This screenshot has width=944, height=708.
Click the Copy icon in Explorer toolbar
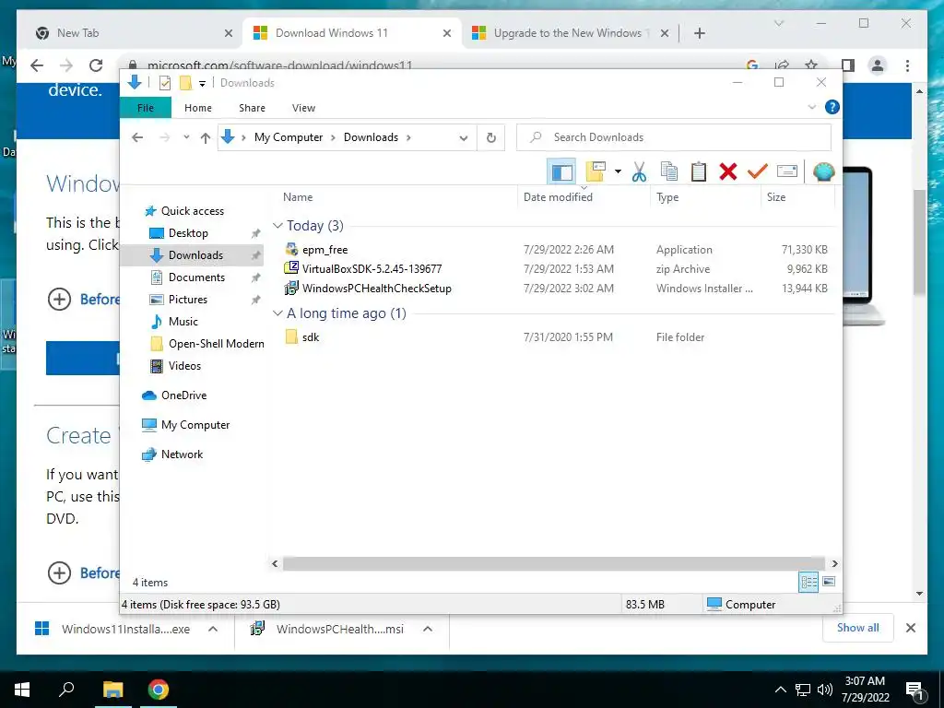(x=669, y=172)
